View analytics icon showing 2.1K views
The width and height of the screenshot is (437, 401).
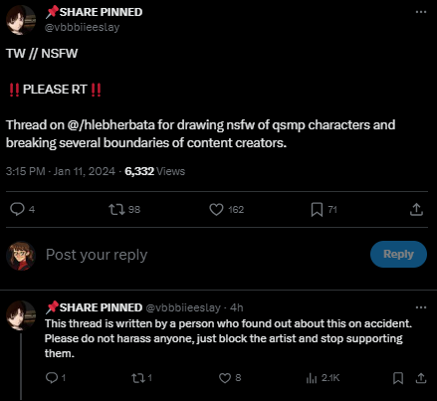pyautogui.click(x=312, y=378)
